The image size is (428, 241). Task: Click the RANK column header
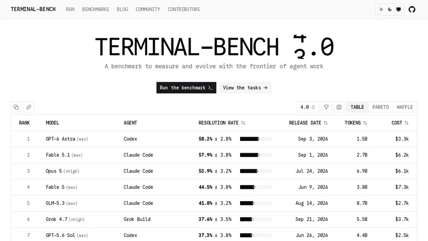(24, 123)
